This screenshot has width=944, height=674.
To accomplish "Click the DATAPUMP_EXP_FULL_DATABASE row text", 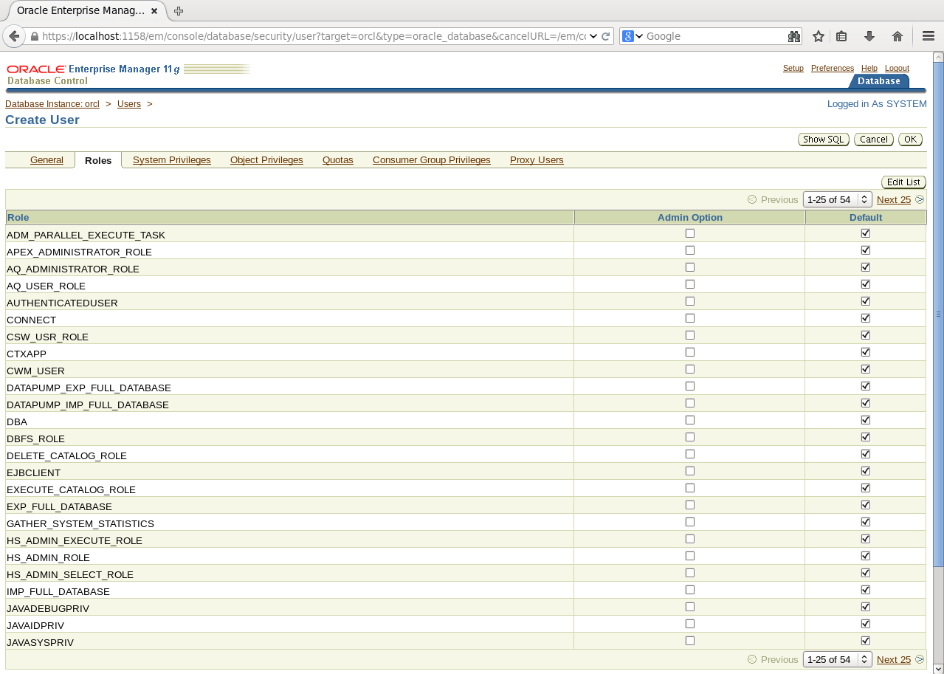I will [x=89, y=388].
